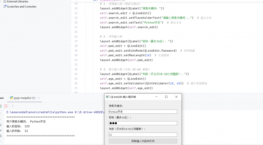
Task: Select the pyqt-matpliot (1) run tab
Action: coord(24,98)
